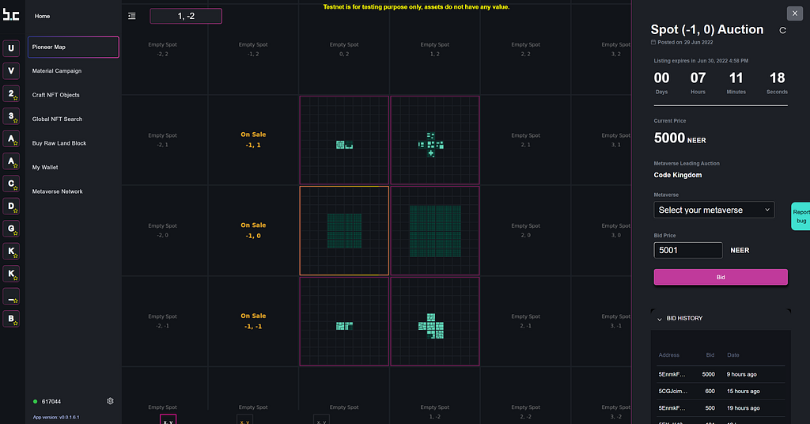Select the U metaverse icon
This screenshot has width=810, height=424.
coord(11,48)
